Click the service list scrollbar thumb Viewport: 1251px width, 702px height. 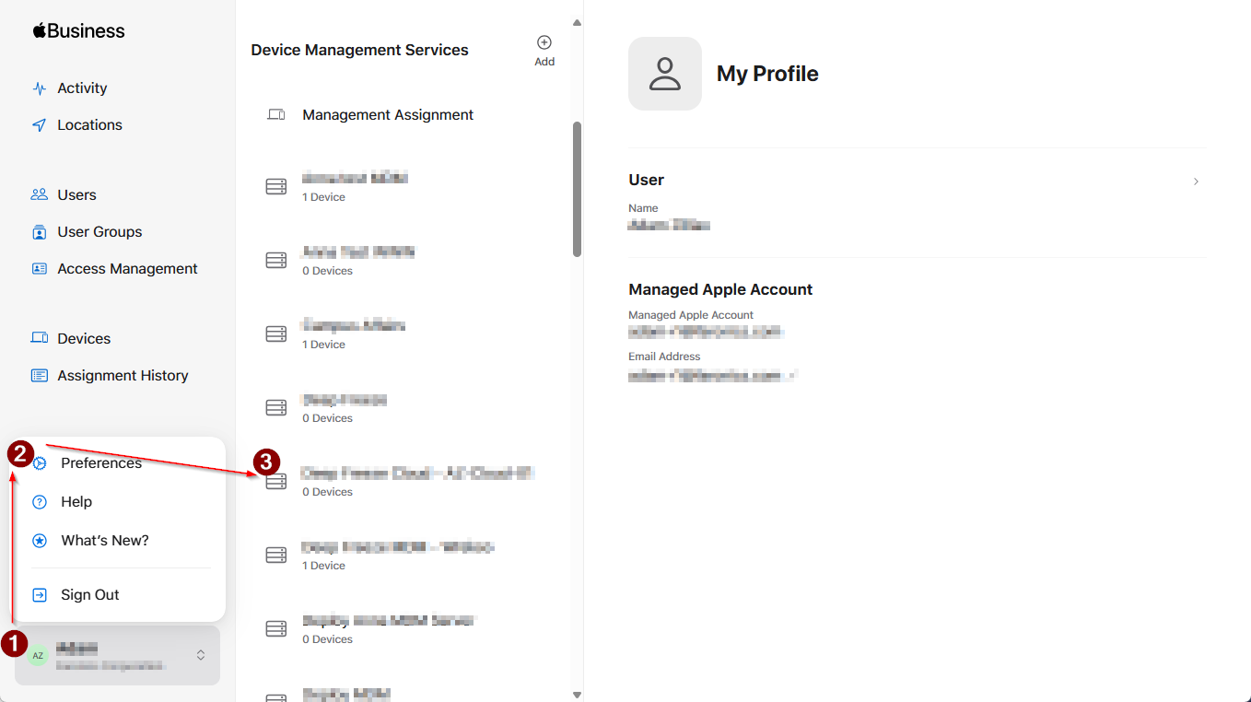pos(577,189)
